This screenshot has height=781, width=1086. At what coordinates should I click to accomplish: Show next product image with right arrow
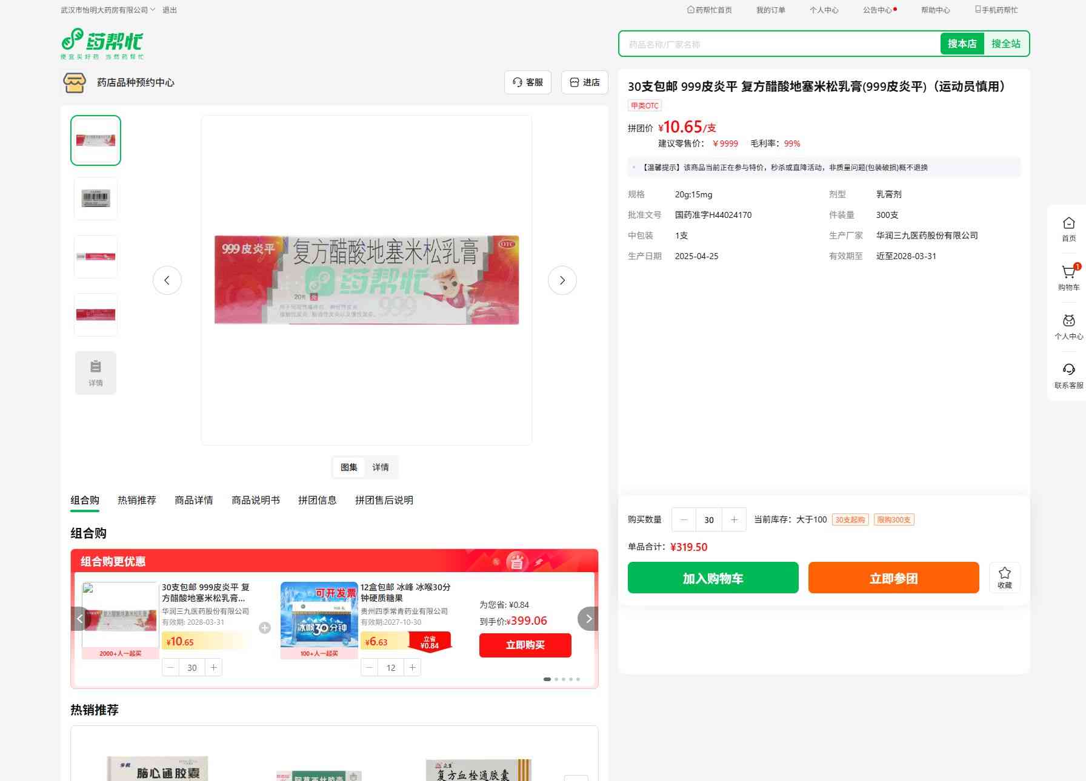click(562, 280)
